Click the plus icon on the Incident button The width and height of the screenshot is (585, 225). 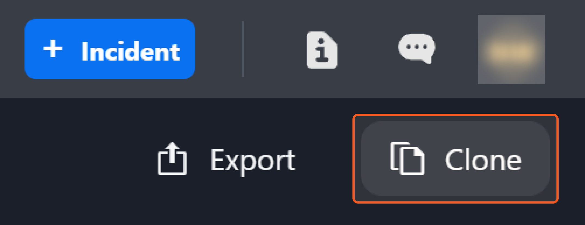click(x=53, y=49)
